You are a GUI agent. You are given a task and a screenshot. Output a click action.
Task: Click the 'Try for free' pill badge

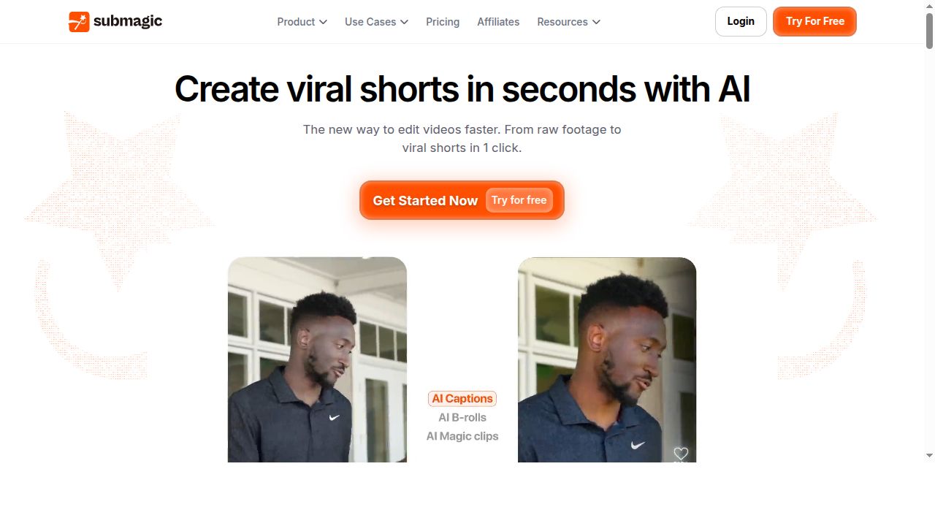click(519, 200)
